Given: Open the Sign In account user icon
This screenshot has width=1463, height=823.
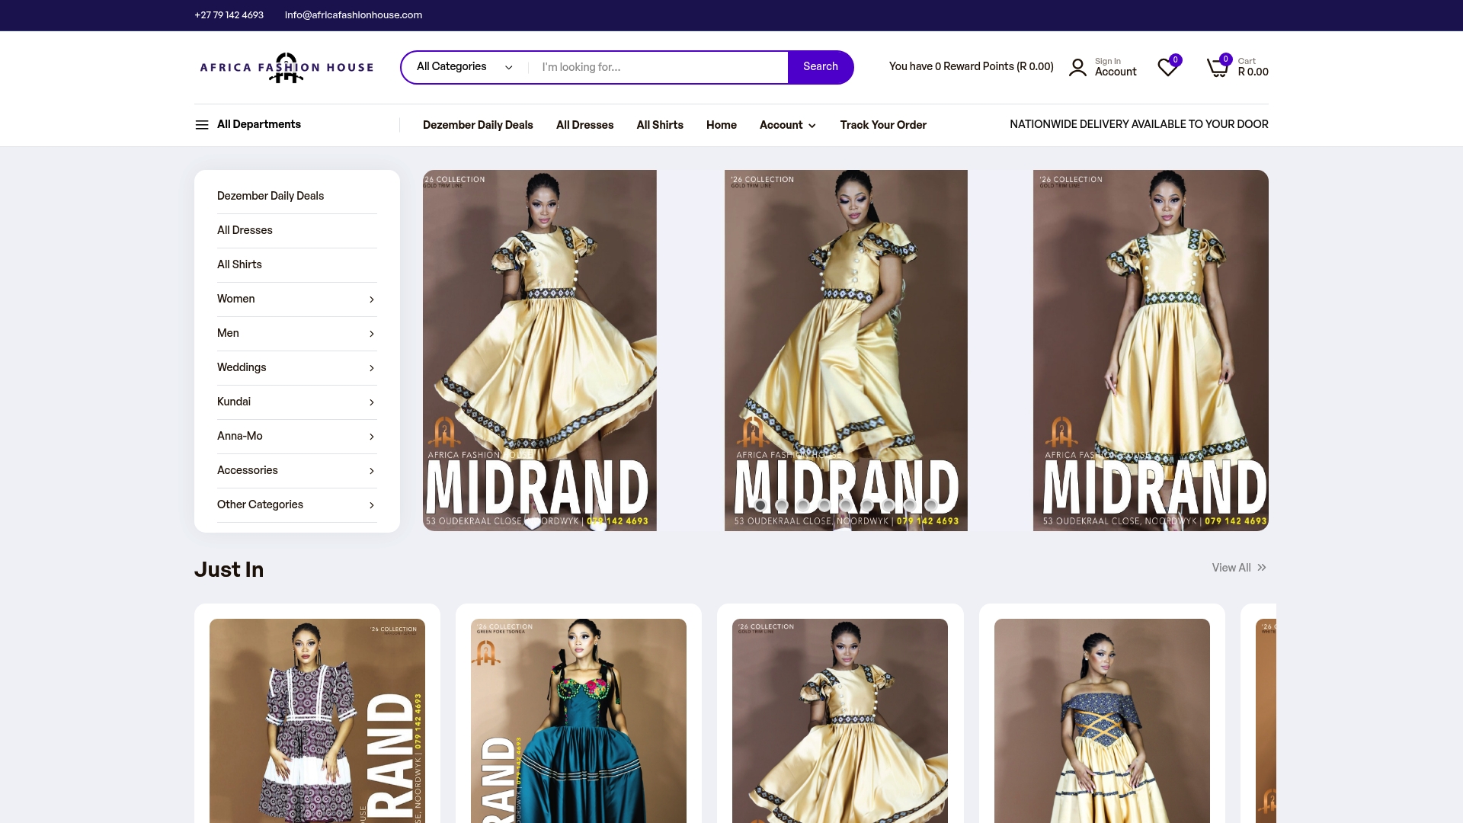Looking at the screenshot, I should click(x=1077, y=67).
